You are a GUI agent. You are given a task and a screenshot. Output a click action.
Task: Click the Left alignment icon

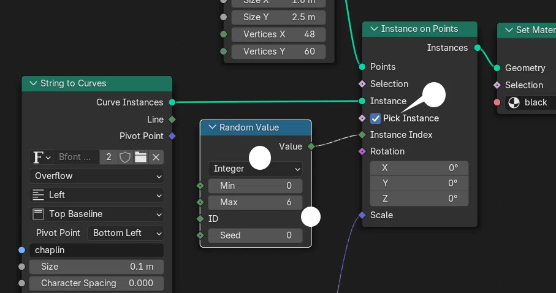[38, 195]
